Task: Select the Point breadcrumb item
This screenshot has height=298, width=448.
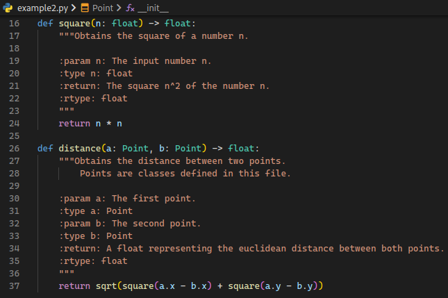Action: click(x=103, y=8)
